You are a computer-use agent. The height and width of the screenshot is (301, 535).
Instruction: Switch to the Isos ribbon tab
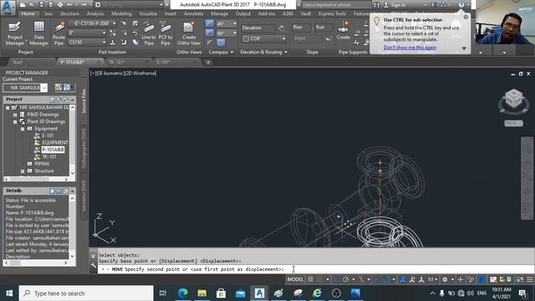[48, 13]
